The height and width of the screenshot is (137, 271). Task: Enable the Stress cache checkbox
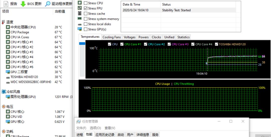point(86,13)
